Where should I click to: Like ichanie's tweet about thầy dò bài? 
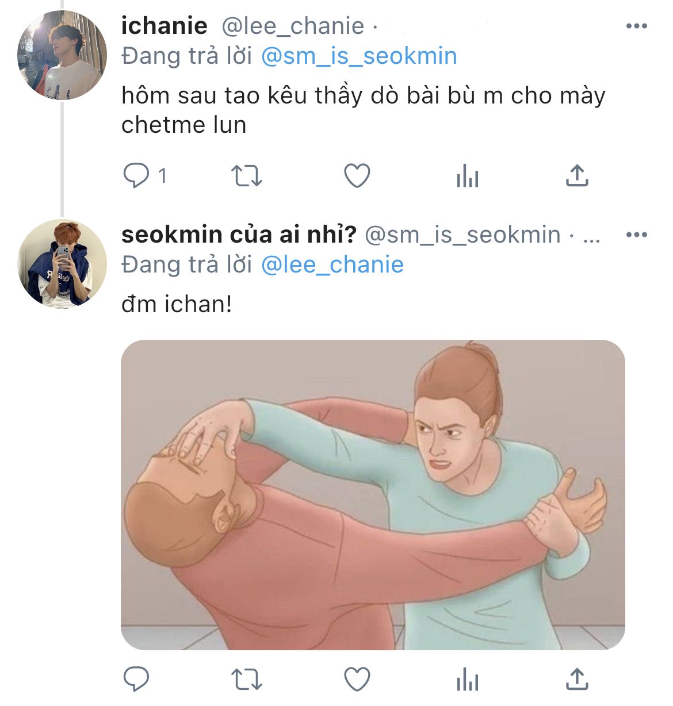tap(357, 176)
